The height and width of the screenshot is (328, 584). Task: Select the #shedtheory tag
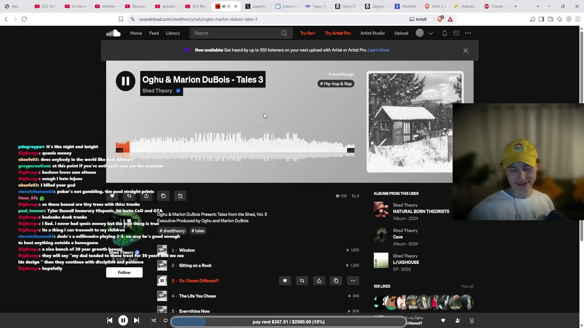172,231
